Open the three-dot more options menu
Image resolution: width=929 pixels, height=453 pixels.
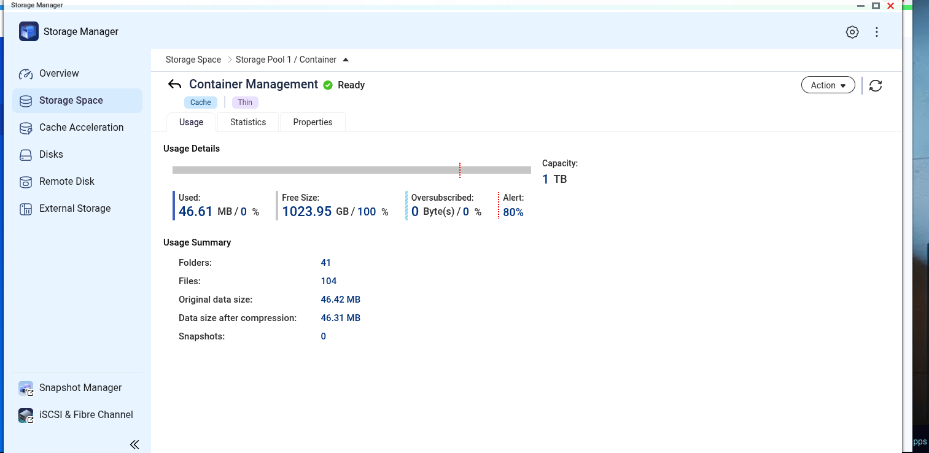(877, 33)
